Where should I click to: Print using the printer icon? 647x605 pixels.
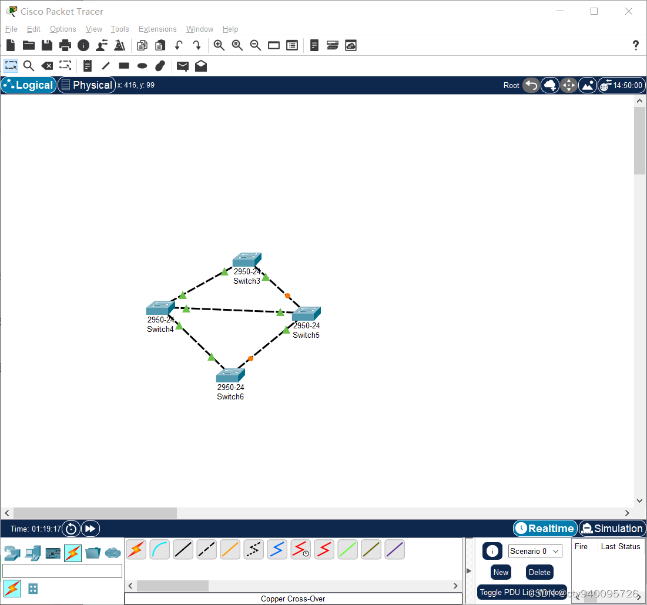[x=65, y=45]
